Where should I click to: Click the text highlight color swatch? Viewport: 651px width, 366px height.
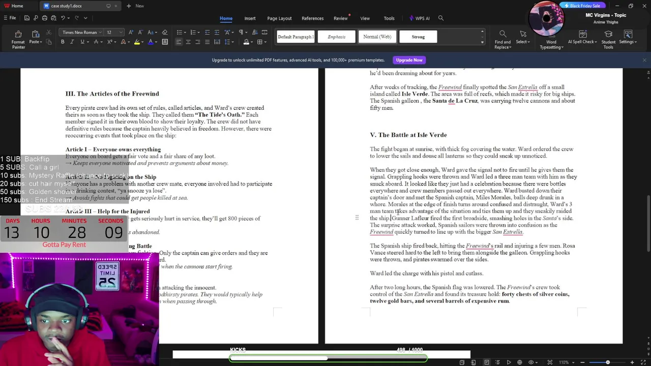136,42
